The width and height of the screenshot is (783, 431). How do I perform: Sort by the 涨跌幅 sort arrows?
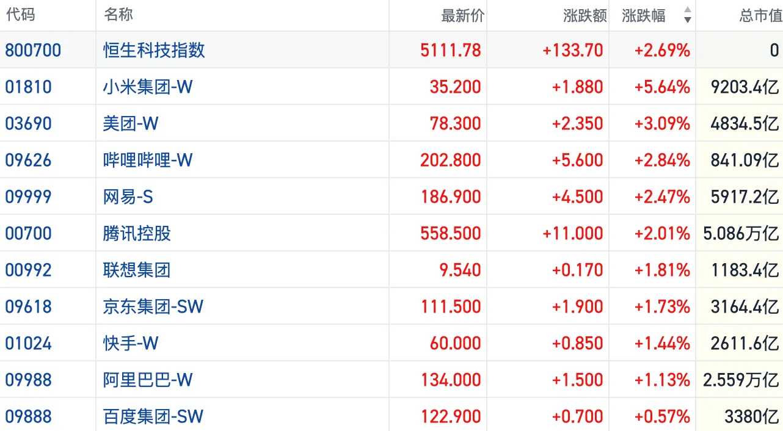click(x=688, y=15)
